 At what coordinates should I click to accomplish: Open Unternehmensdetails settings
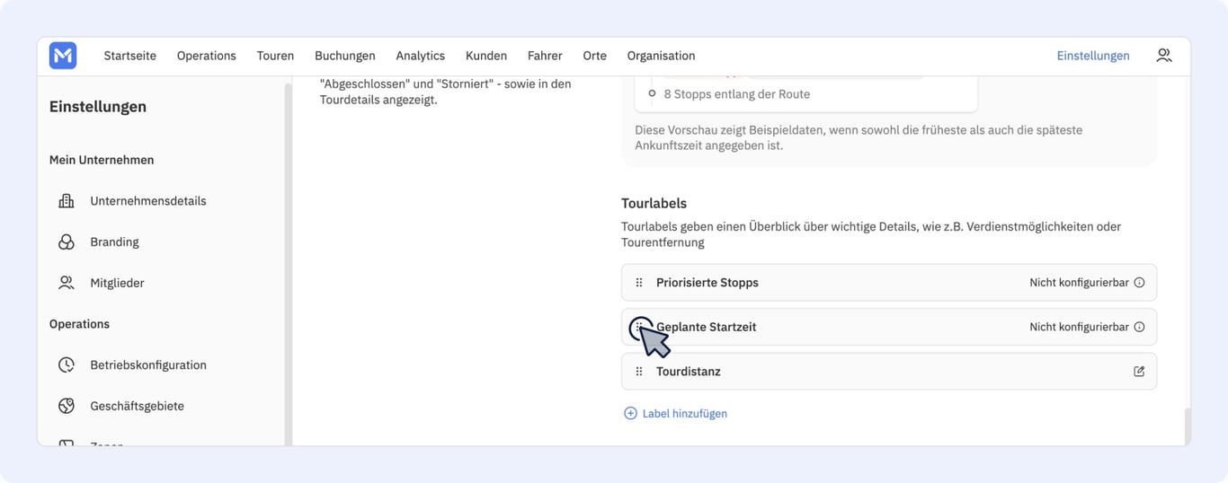[x=148, y=201]
